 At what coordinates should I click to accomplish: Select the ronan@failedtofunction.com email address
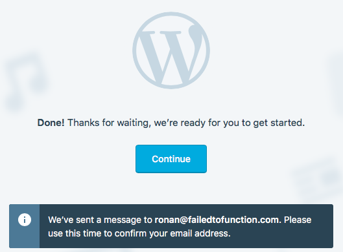pyautogui.click(x=217, y=220)
